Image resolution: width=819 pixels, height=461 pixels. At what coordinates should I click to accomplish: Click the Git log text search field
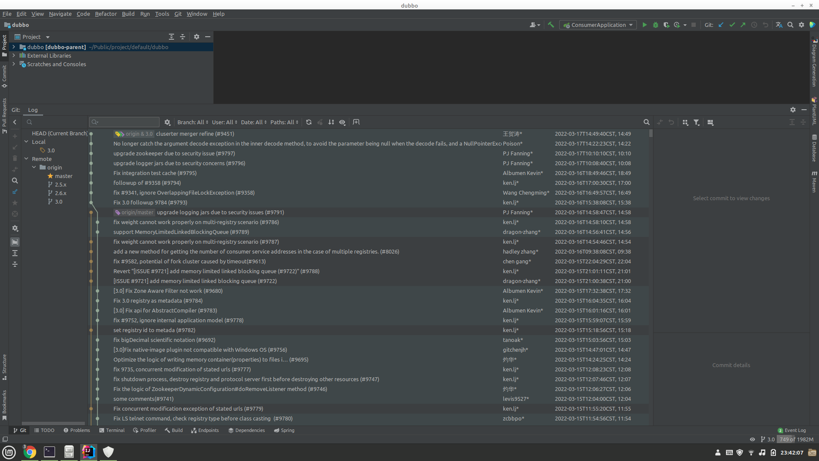(124, 122)
